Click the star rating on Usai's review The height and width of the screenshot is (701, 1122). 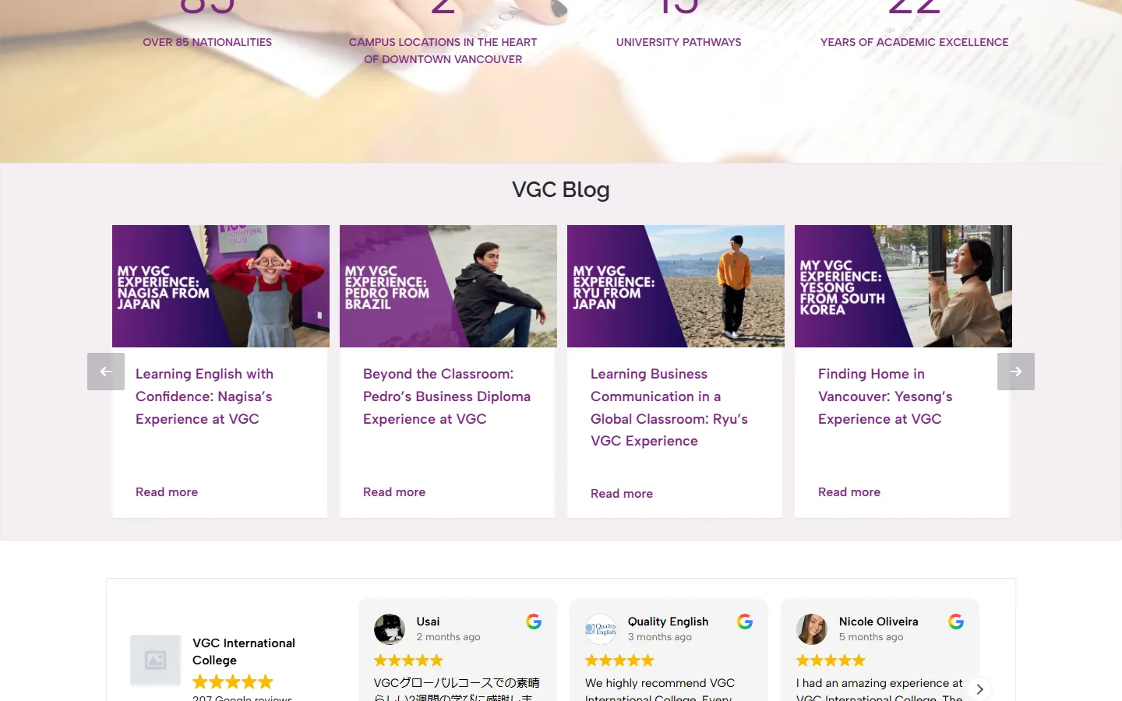point(408,660)
